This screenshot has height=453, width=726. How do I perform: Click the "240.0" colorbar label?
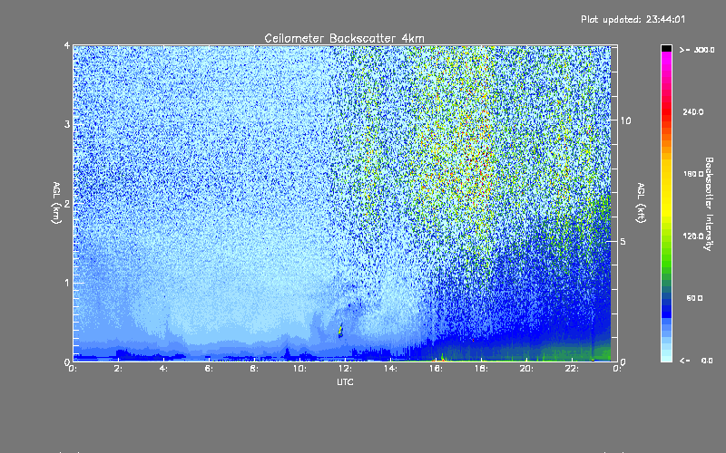click(x=693, y=111)
